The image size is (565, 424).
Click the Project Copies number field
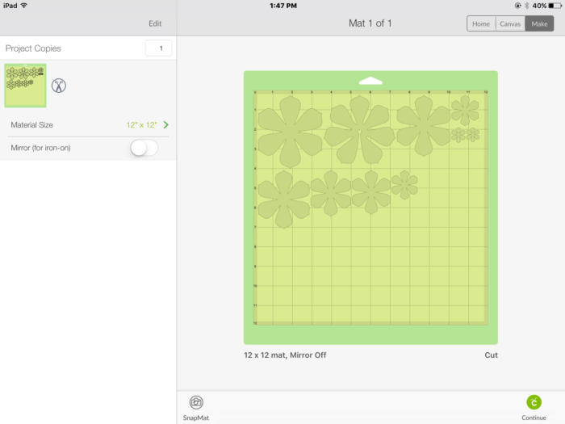pyautogui.click(x=158, y=48)
